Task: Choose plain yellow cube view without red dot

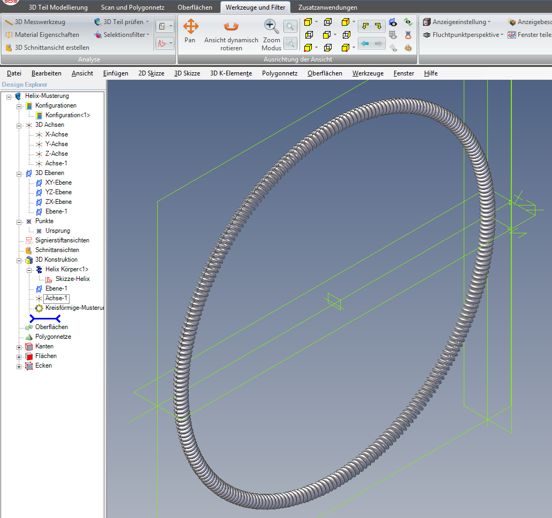Action: point(327,35)
